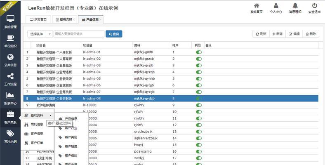Switch to the 草稿流程 tab

[64, 19]
